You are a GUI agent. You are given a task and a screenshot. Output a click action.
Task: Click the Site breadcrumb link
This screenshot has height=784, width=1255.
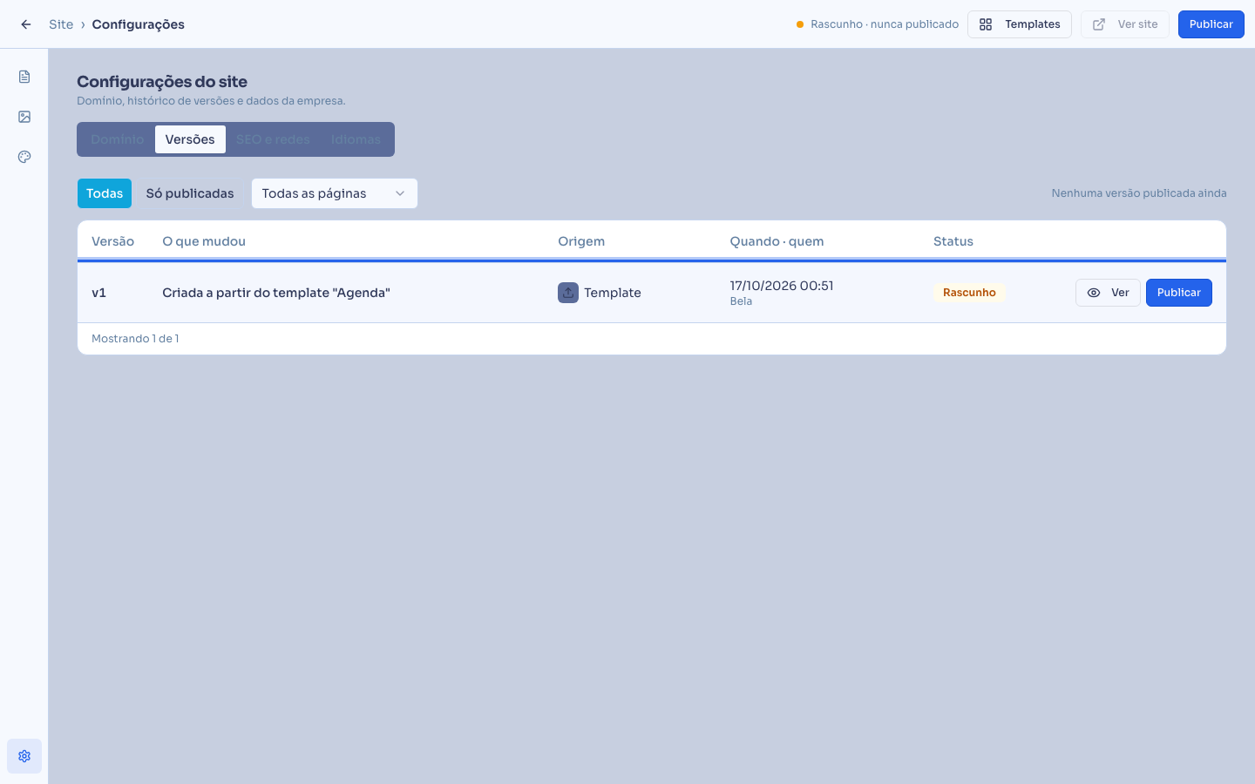tap(61, 24)
